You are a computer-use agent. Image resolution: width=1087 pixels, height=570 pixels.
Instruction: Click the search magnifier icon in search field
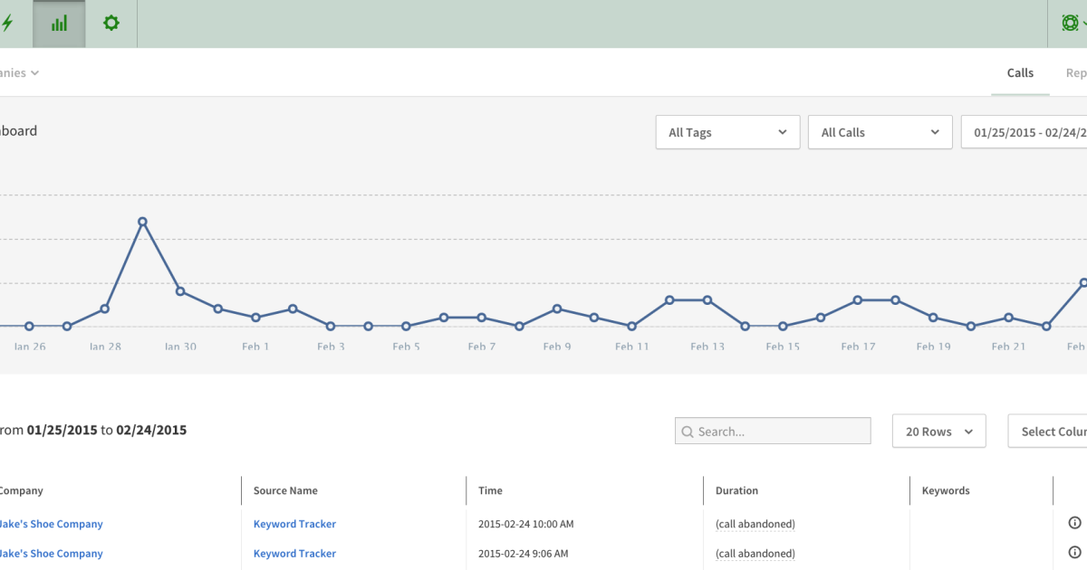point(688,431)
